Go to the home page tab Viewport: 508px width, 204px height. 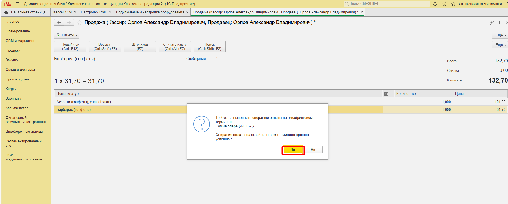[x=25, y=12]
